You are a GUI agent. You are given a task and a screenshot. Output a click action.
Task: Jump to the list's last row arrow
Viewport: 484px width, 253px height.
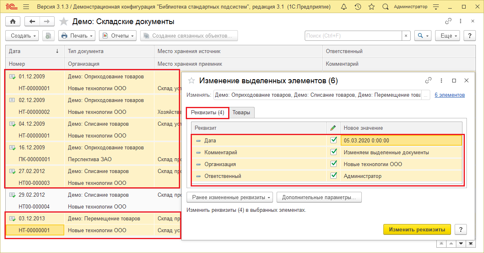(471, 244)
